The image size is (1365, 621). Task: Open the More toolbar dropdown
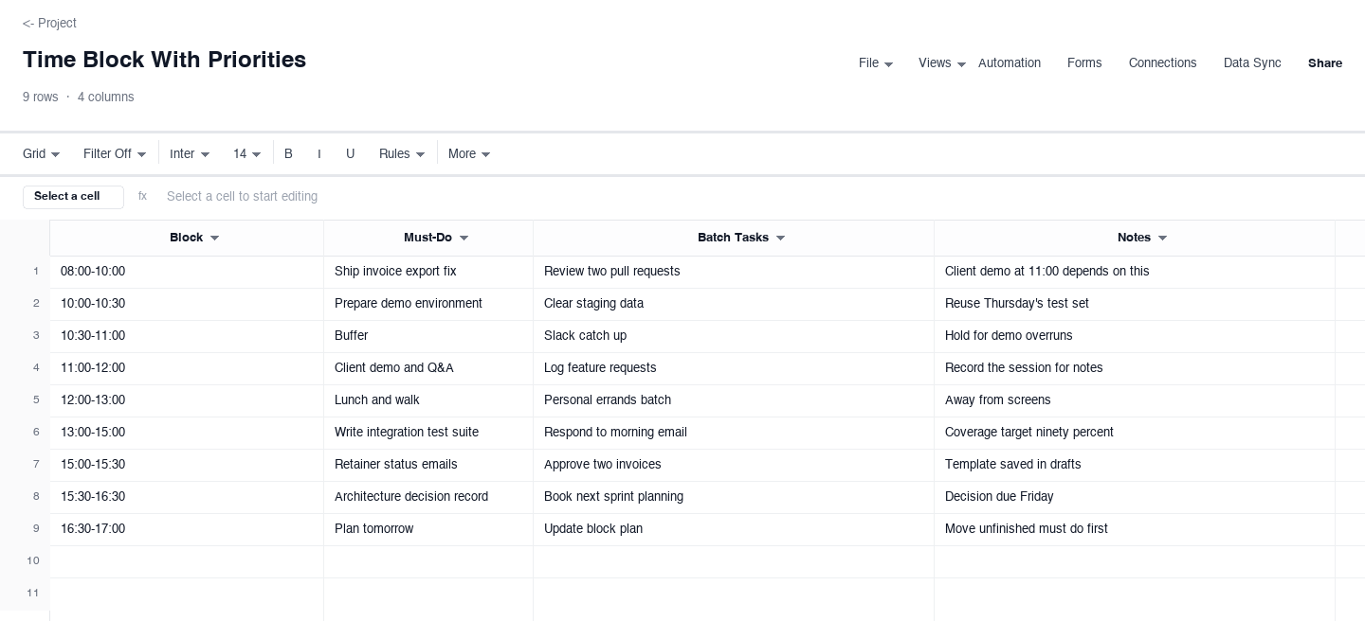coord(469,154)
